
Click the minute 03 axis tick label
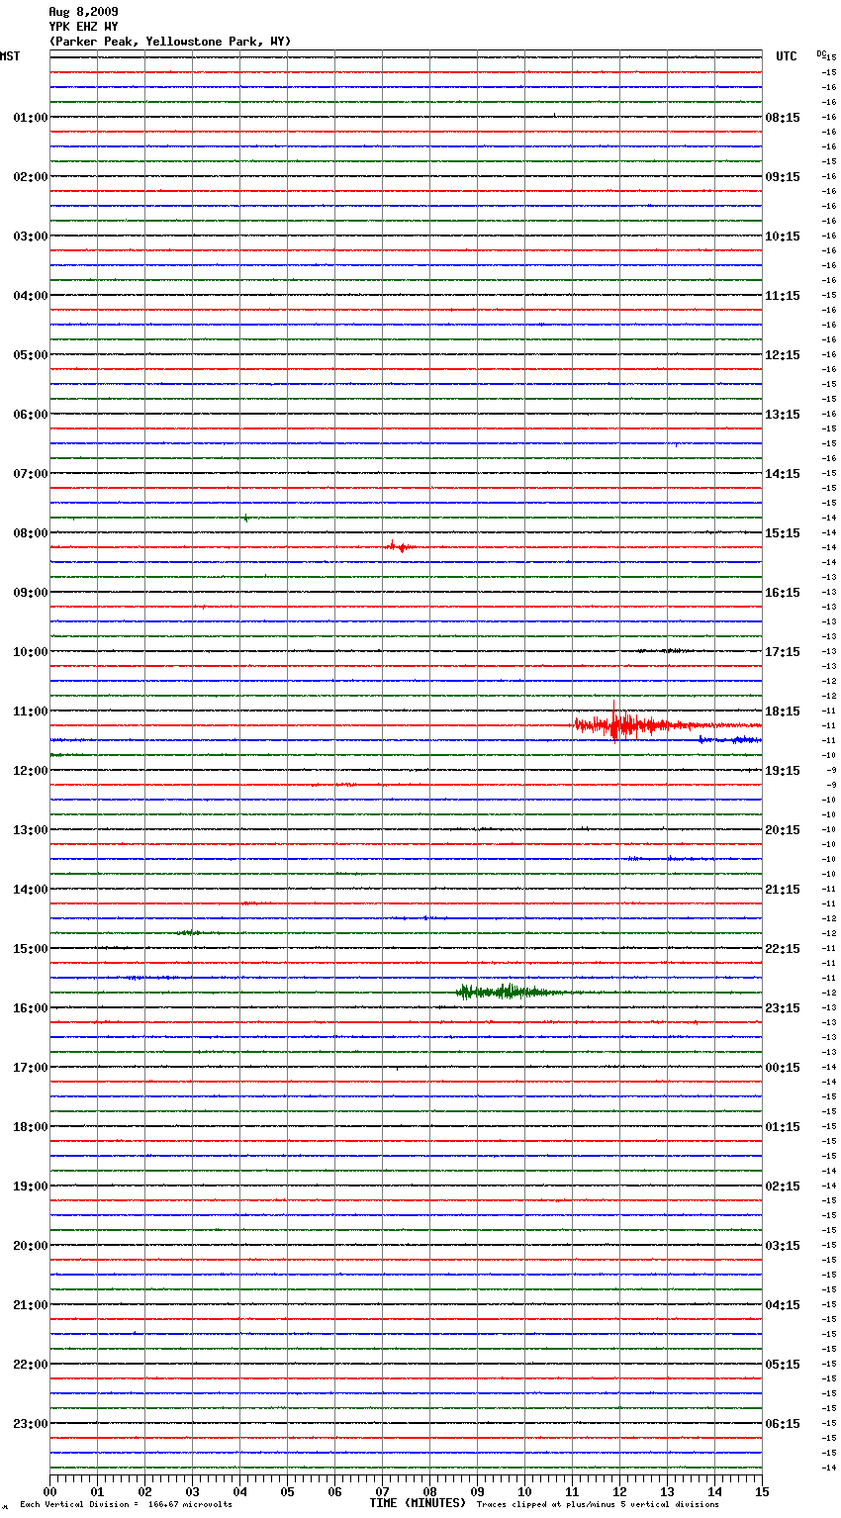click(192, 1491)
